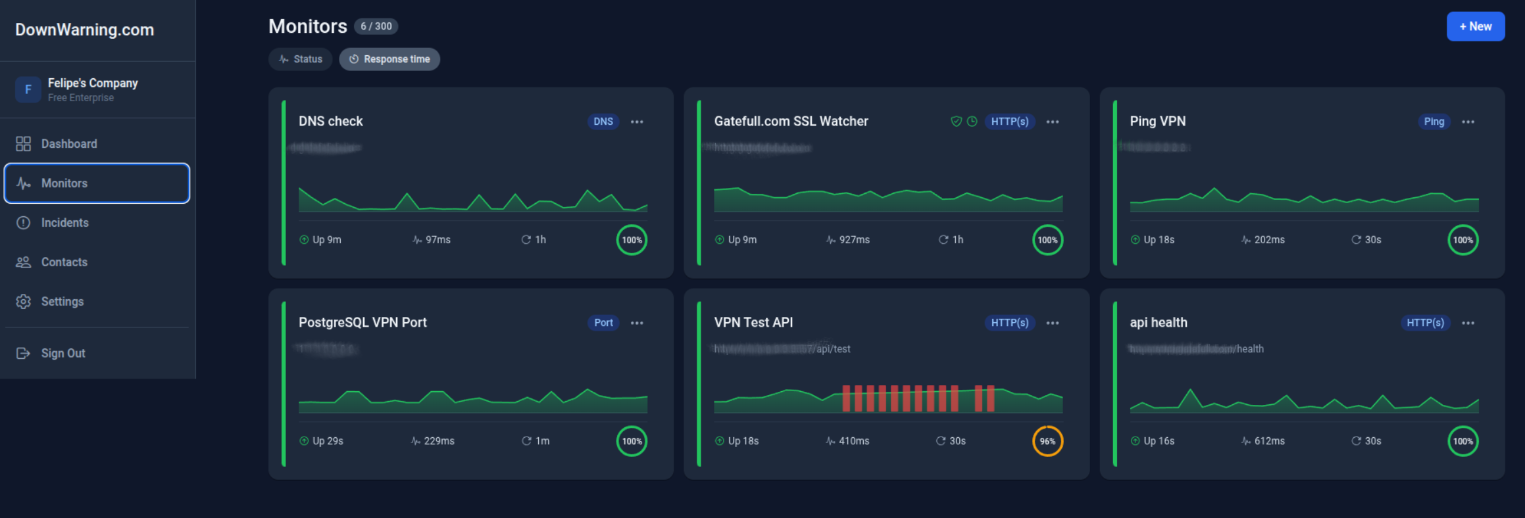Click the Contacts people icon in sidebar
This screenshot has height=518, width=1525.
click(23, 262)
